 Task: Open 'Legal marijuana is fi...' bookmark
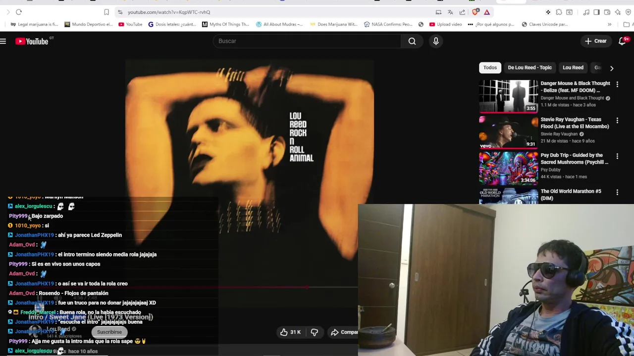pos(34,24)
